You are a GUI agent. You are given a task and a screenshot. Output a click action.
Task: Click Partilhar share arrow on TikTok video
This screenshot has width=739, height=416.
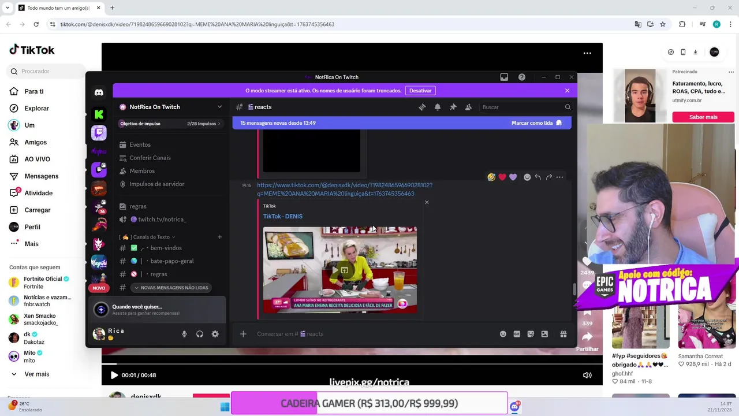[587, 337]
